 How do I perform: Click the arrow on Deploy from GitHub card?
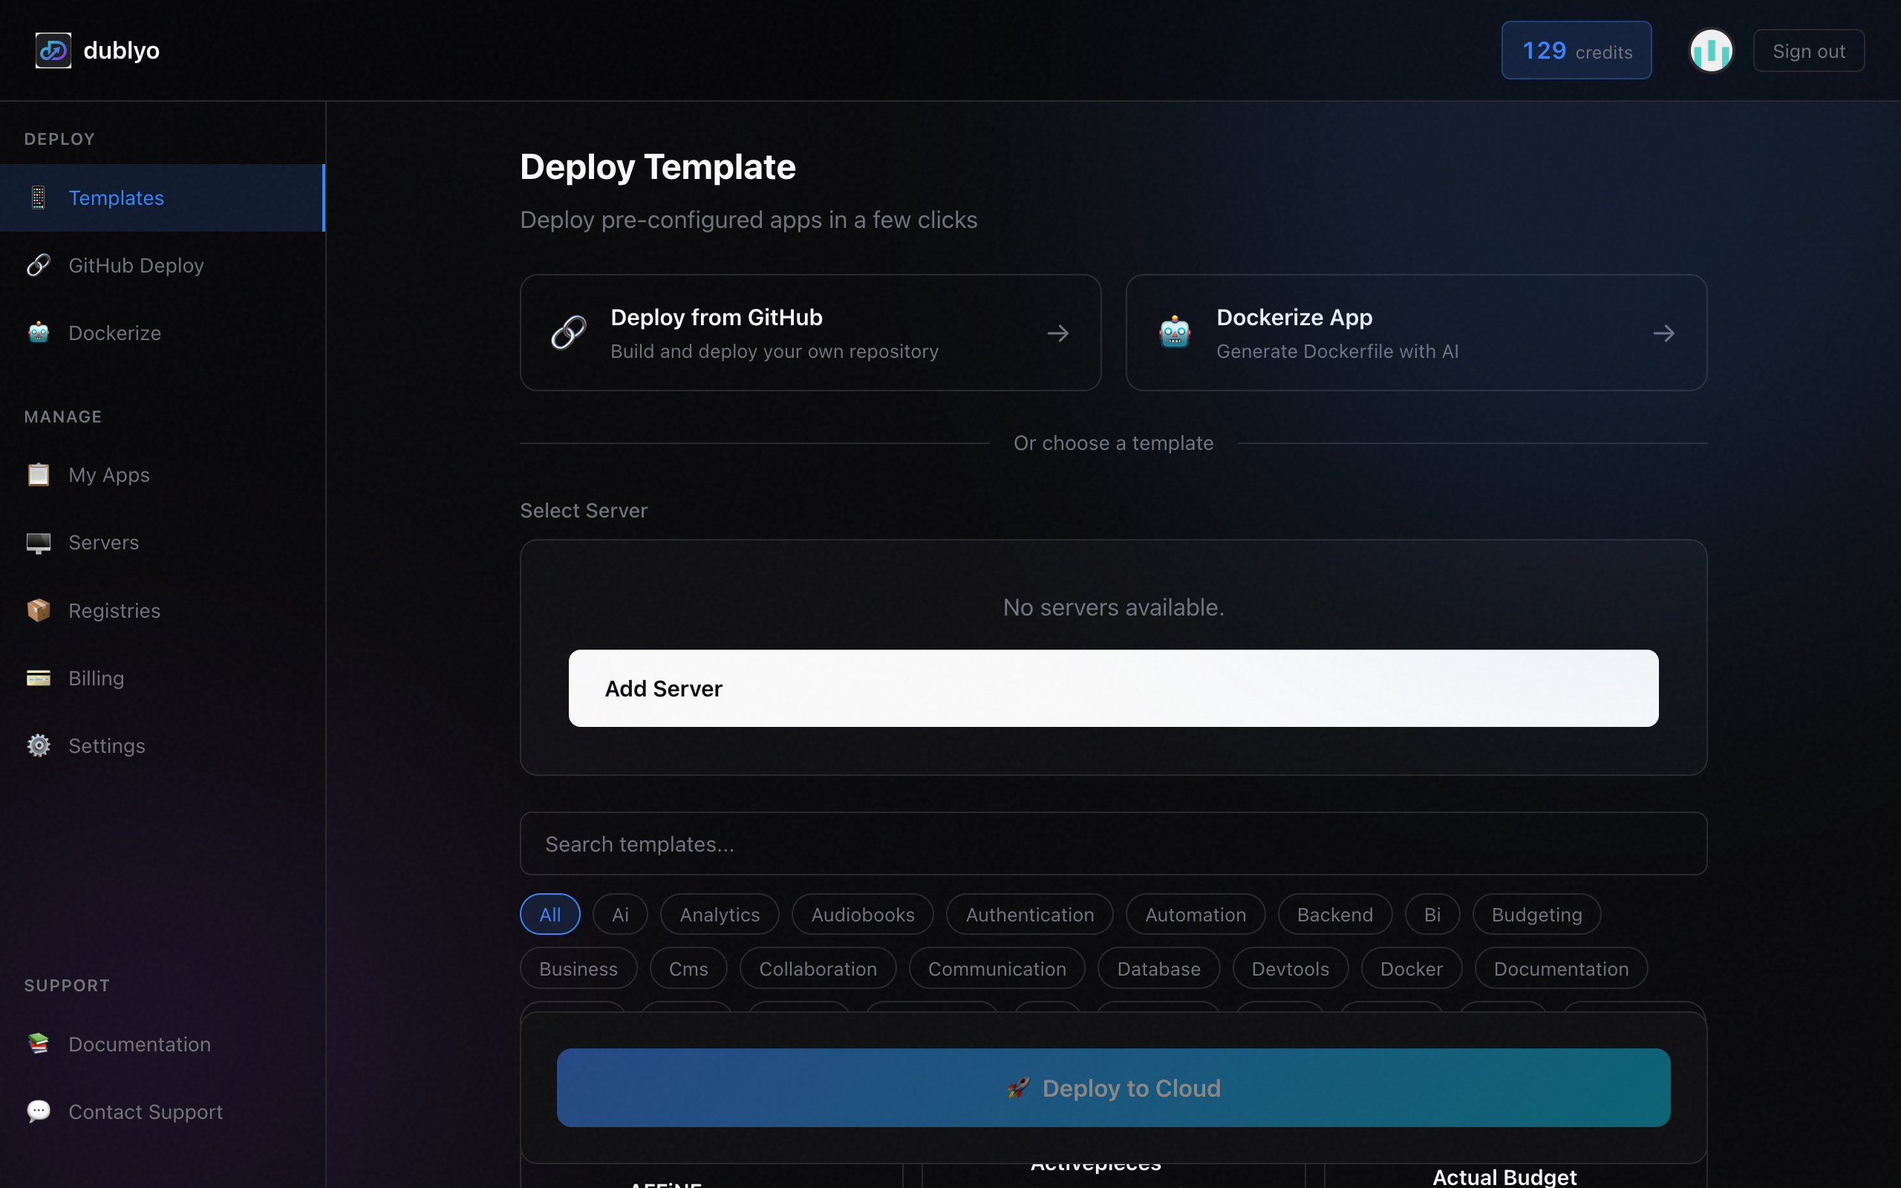pos(1057,333)
